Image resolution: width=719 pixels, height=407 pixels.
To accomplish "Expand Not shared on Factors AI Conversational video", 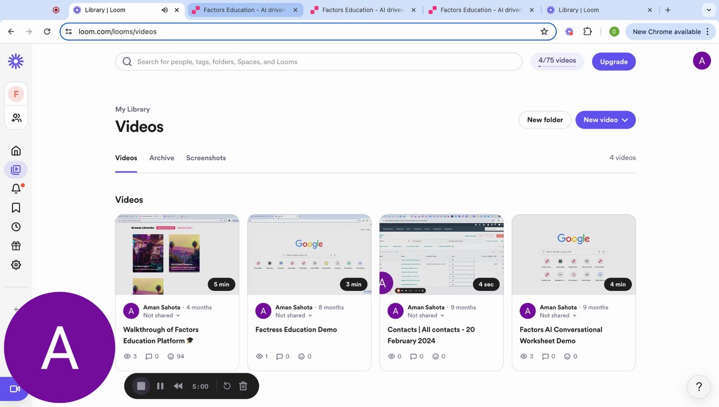I will pyautogui.click(x=558, y=315).
